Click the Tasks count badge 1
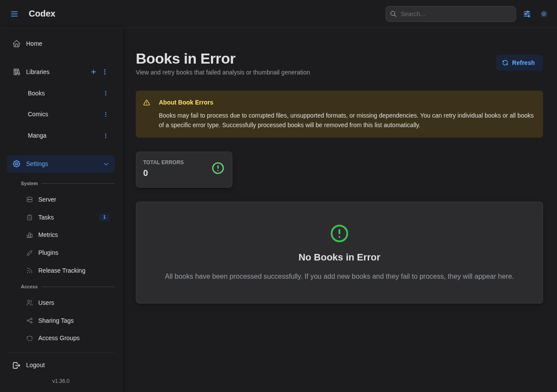Viewport: 557px width, 392px height. click(104, 217)
